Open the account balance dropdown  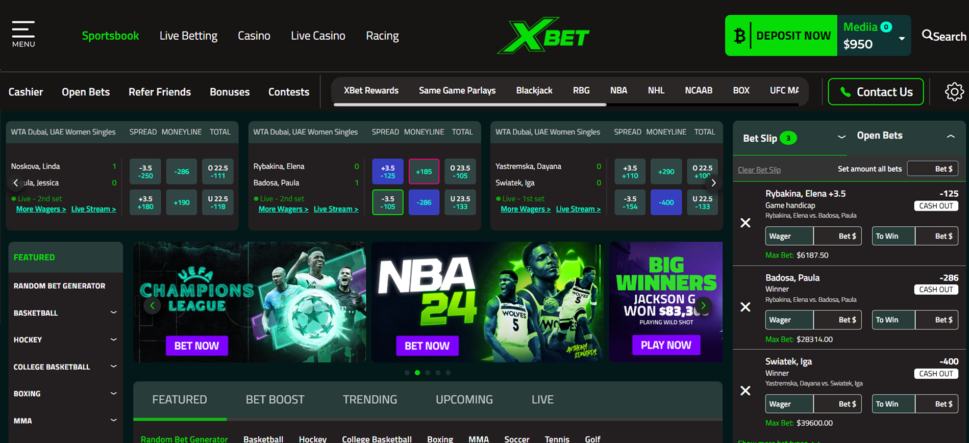coord(902,39)
